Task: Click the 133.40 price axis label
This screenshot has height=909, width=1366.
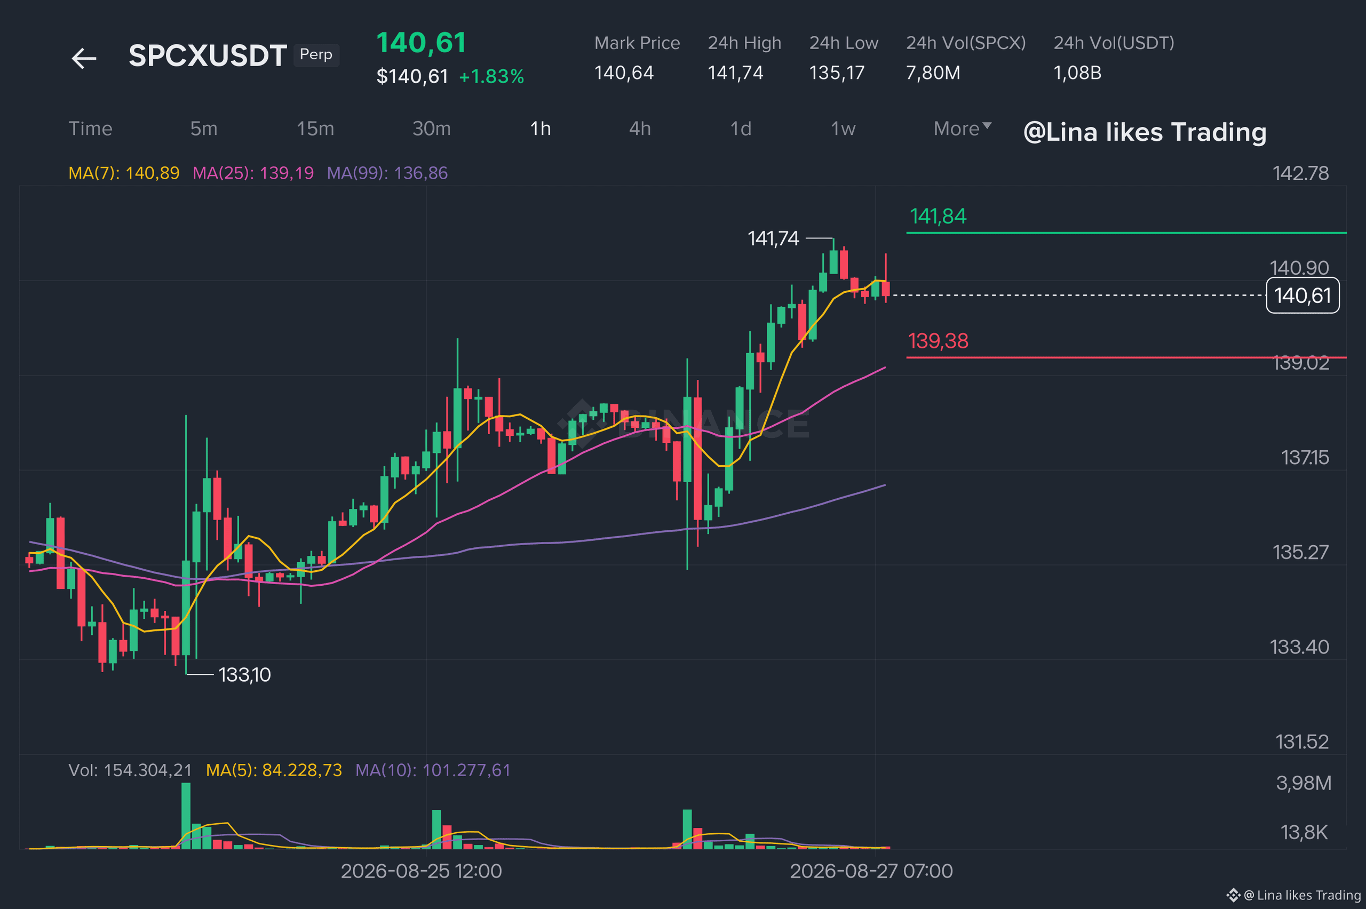Action: (x=1299, y=647)
